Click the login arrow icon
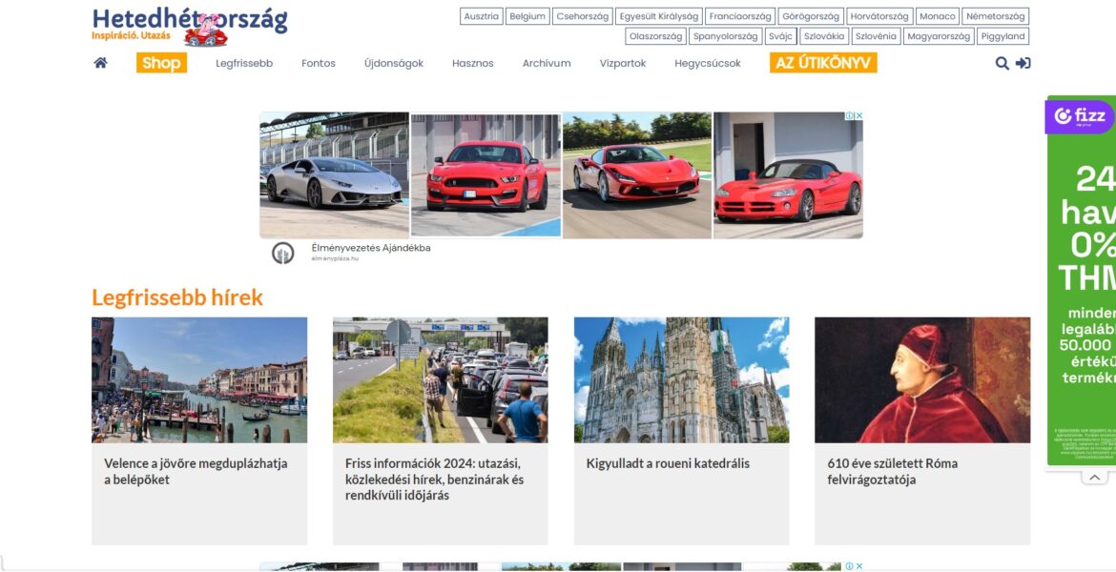 tap(1023, 63)
